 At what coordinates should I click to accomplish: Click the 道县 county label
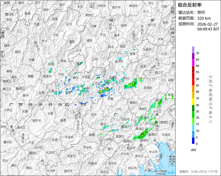coord(89,41)
